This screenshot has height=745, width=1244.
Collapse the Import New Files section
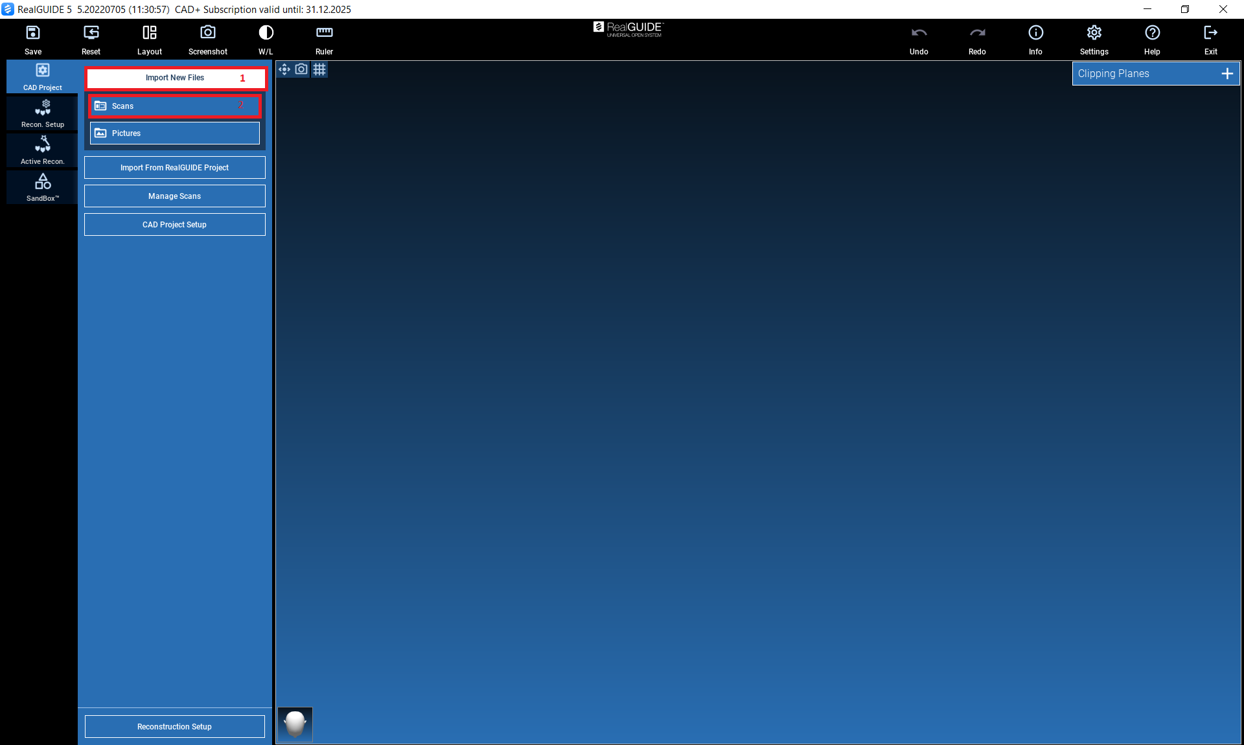(175, 78)
